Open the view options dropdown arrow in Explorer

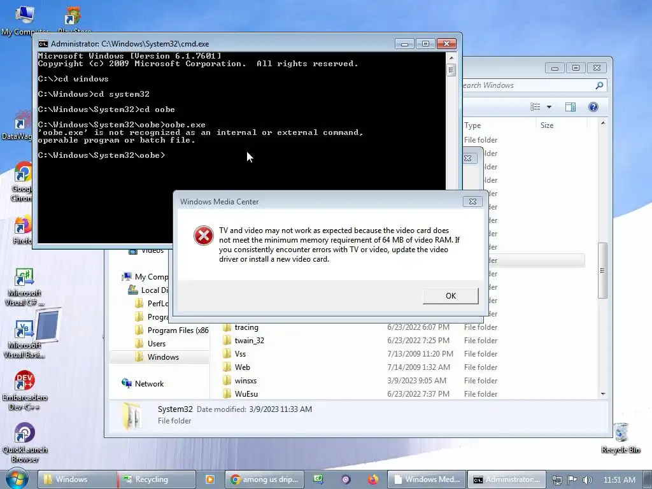coord(549,107)
